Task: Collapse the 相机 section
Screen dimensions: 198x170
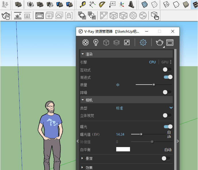Action: [83, 100]
